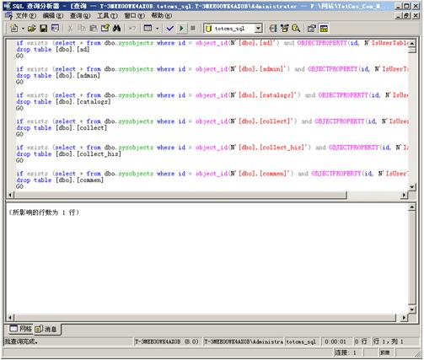Viewport: 424px width, 360px height.
Task: Click Display Estimated Execution Plan icon
Action: (272, 29)
